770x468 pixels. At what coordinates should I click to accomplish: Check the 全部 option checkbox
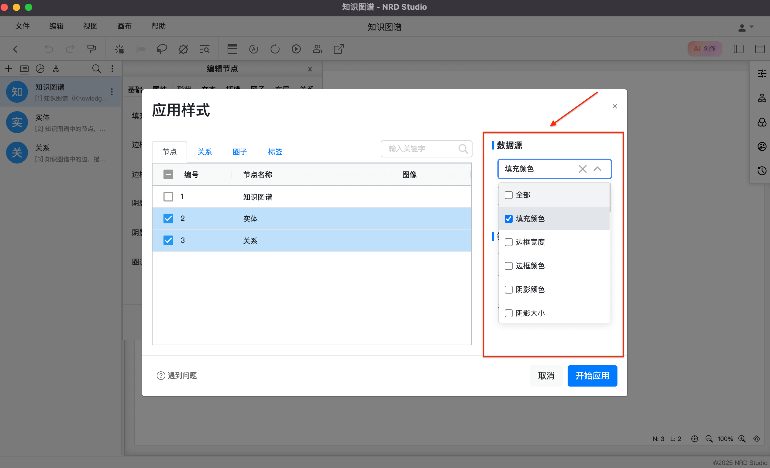coord(508,195)
